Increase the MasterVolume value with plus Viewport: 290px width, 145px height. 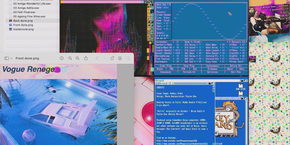[x=173, y=56]
